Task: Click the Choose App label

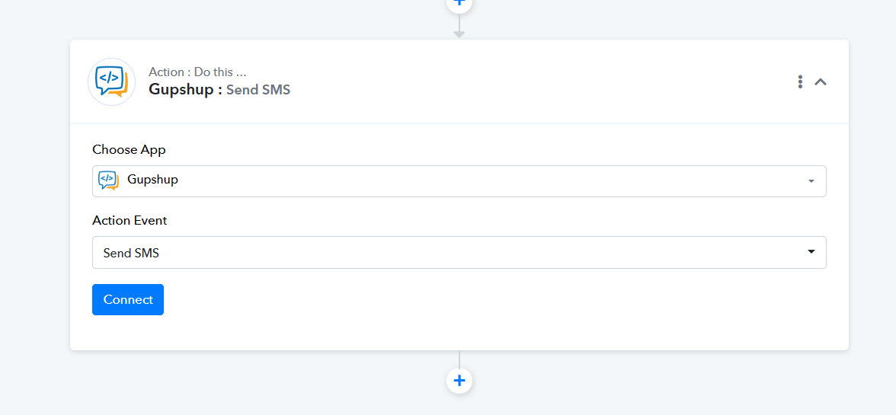Action: (x=130, y=150)
